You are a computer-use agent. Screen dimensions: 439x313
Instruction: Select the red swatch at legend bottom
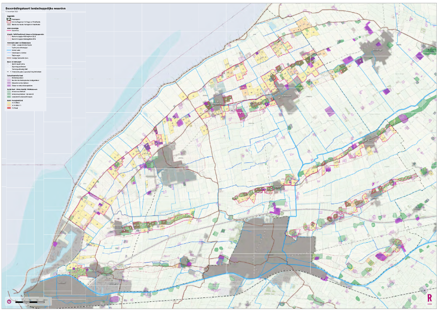9,108
